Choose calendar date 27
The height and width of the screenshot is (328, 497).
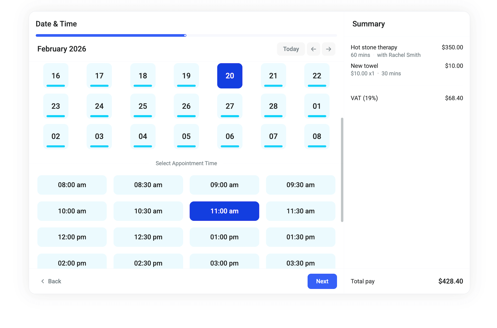[230, 106]
